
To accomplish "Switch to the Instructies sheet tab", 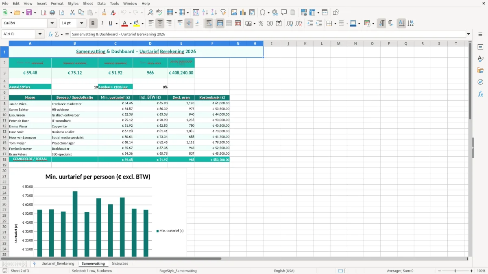I will (x=120, y=263).
